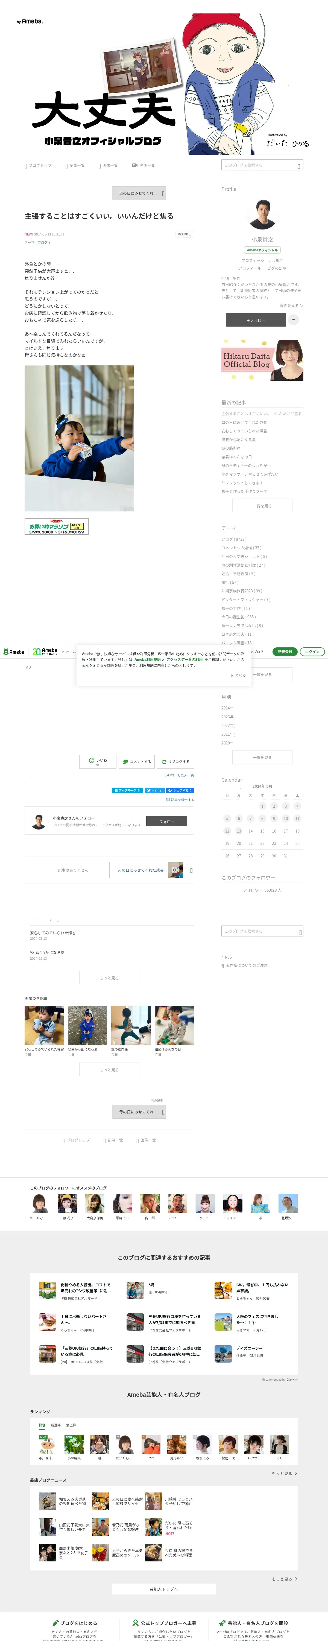Screen dimensions: 328x1641
Task: Go to ブログトップ in top navigation
Action: (x=38, y=166)
